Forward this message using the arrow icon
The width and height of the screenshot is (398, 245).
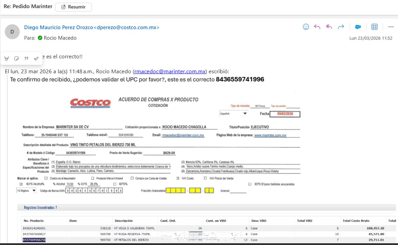click(341, 27)
